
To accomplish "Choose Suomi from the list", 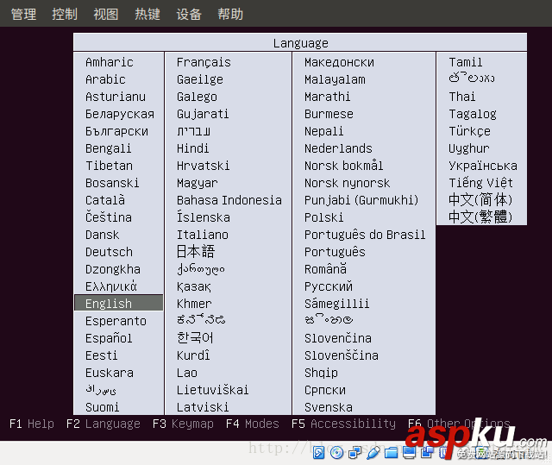I will 103,407.
